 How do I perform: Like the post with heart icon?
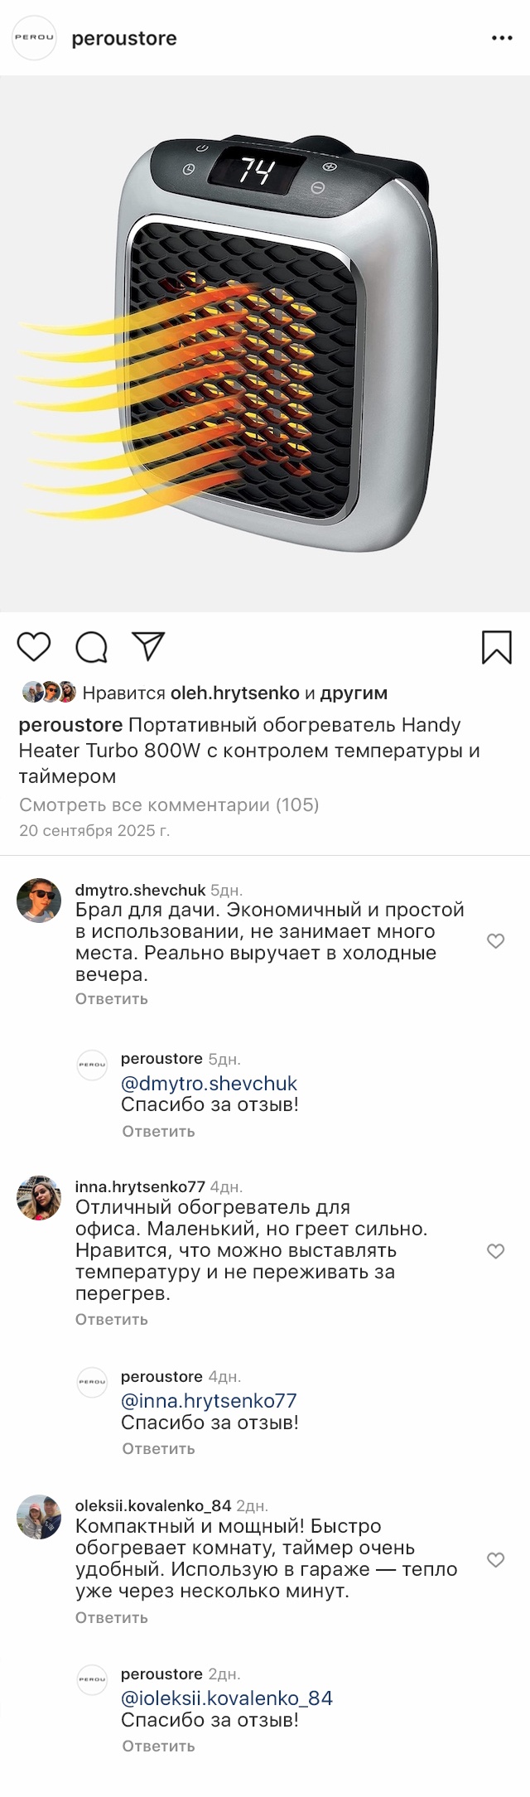[x=34, y=646]
